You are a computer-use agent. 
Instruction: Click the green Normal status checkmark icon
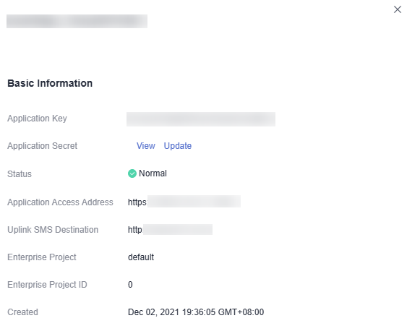pyautogui.click(x=132, y=173)
